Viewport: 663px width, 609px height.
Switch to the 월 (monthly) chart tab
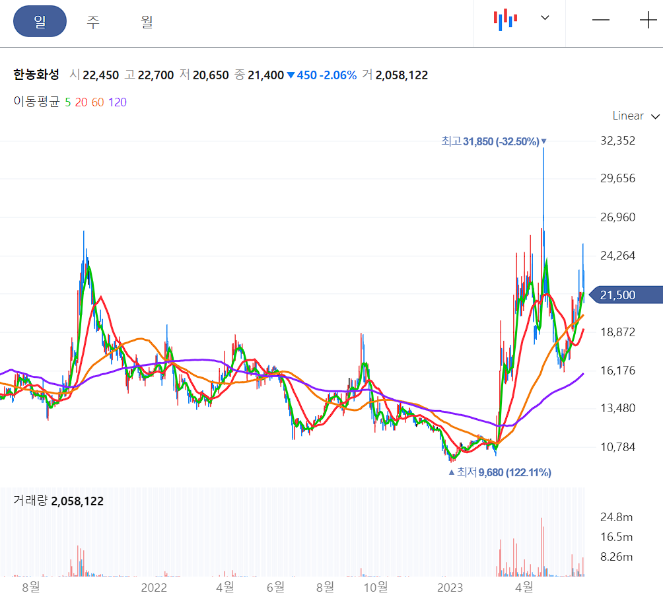pyautogui.click(x=147, y=21)
